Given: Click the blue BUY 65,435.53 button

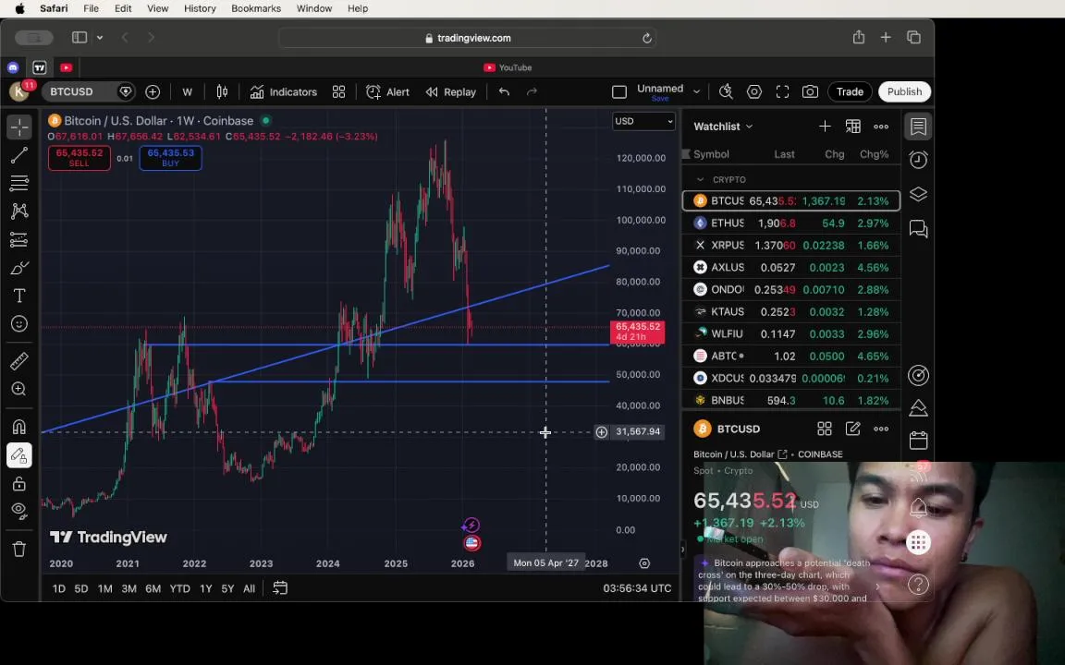Looking at the screenshot, I should click(170, 157).
